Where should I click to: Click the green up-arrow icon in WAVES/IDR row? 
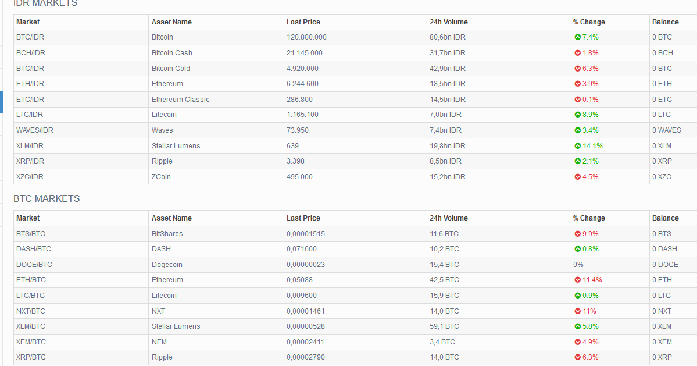point(577,130)
